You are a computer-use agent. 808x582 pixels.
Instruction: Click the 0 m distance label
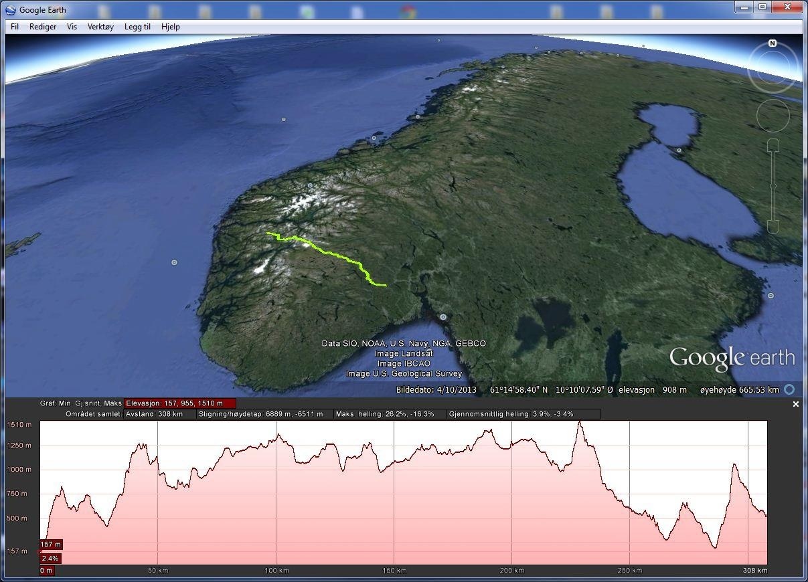coord(46,571)
